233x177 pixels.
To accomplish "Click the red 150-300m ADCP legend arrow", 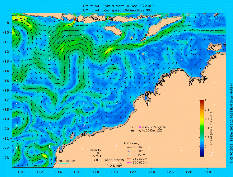I will pyautogui.click(x=129, y=159).
